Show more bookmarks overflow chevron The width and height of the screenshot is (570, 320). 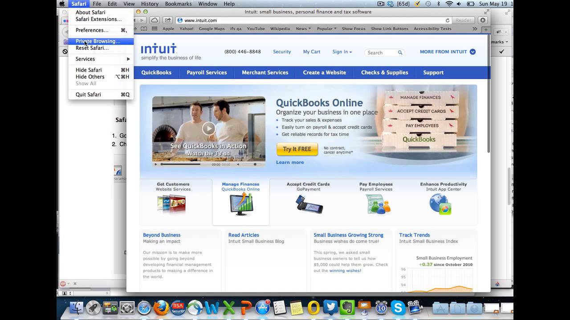coord(475,28)
